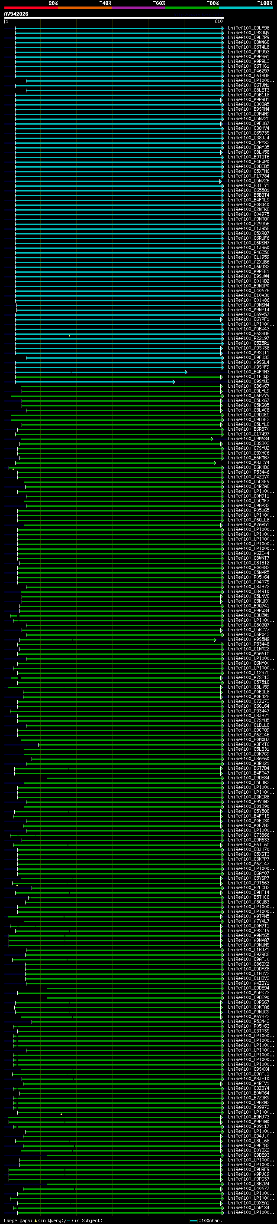Select hit label UniRef100_P53448

tap(248, 644)
